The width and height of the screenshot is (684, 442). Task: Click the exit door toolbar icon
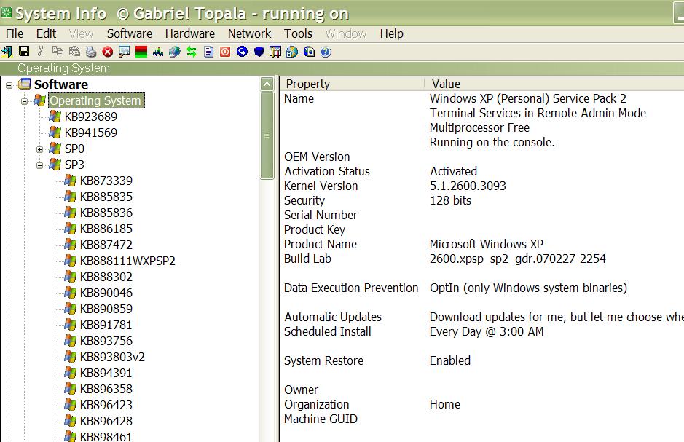pyautogui.click(x=7, y=52)
